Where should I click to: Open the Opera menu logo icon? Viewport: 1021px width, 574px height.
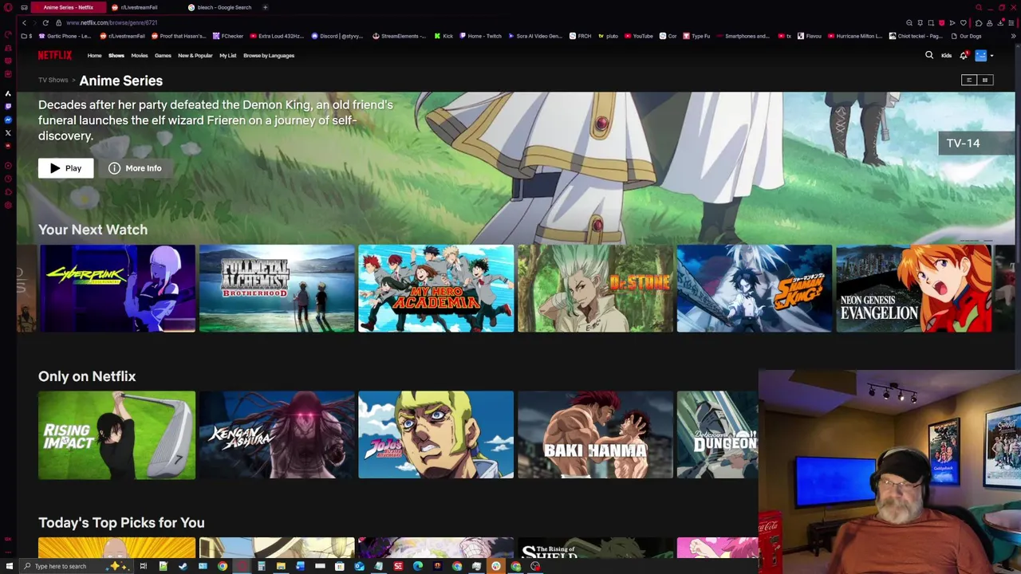8,7
